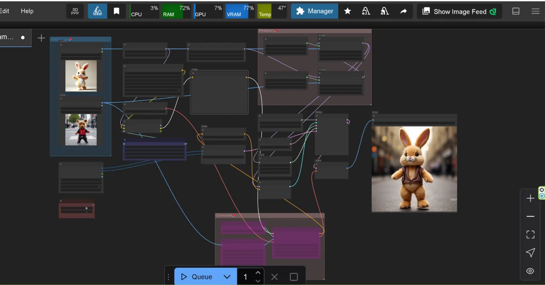545x285 pixels.
Task: Zoom out with the minus canvas control
Action: click(530, 217)
